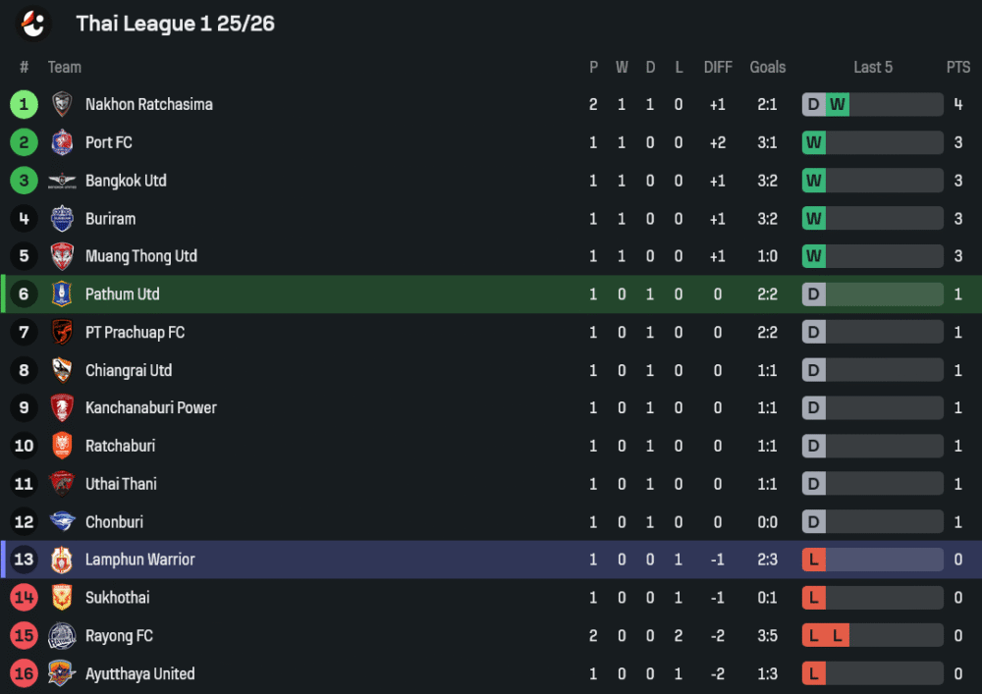Click Rayong FC's second loss badge
The image size is (982, 694).
pos(838,636)
